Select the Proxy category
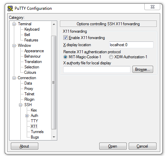The height and width of the screenshot is (156, 167). point(29,89)
